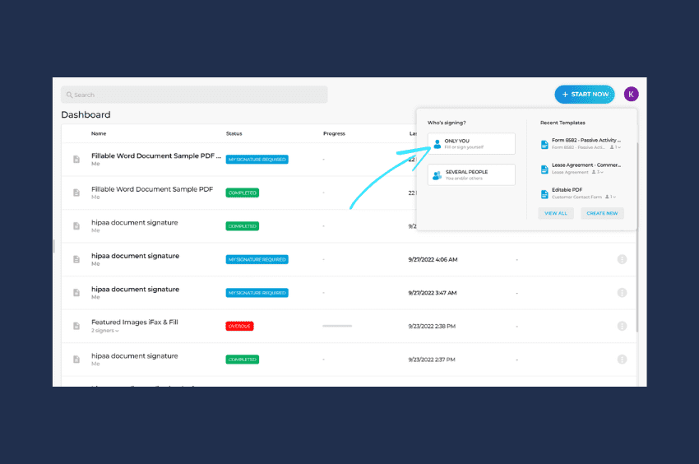Screen dimensions: 699x464
Task: Click COMPLETED badge on the 2:37 PM row
Action: 242,360
